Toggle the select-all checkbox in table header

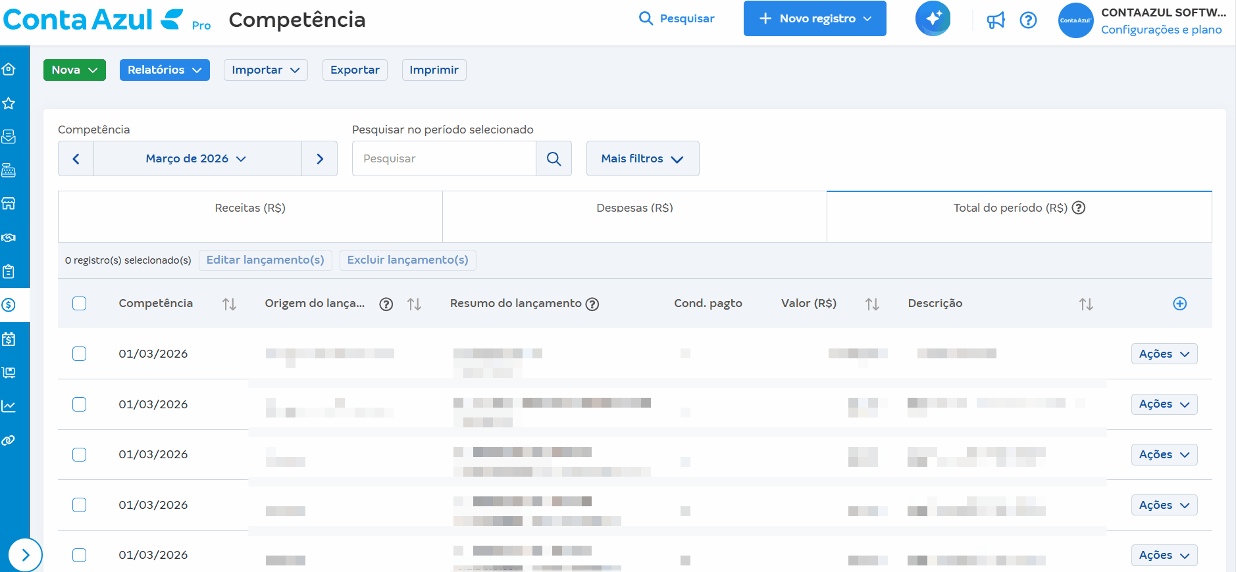pyautogui.click(x=80, y=303)
